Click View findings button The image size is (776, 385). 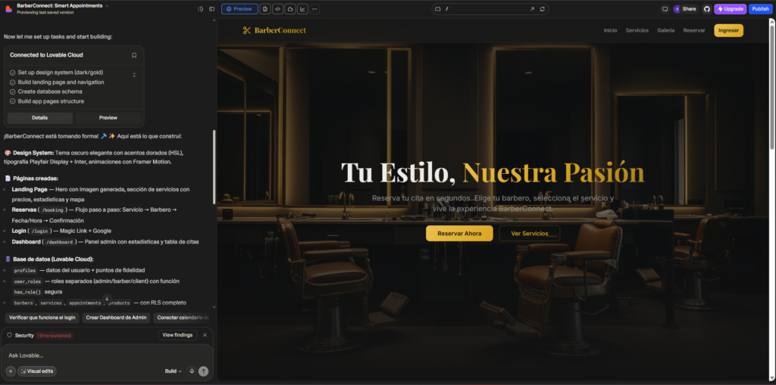coord(177,335)
